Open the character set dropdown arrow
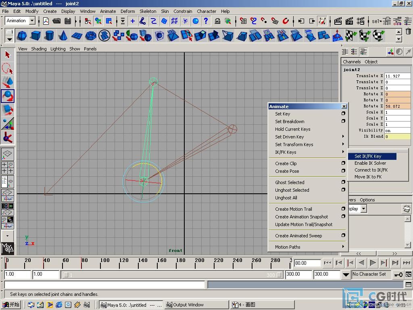Viewport: 413px width, 310px height. (x=346, y=274)
